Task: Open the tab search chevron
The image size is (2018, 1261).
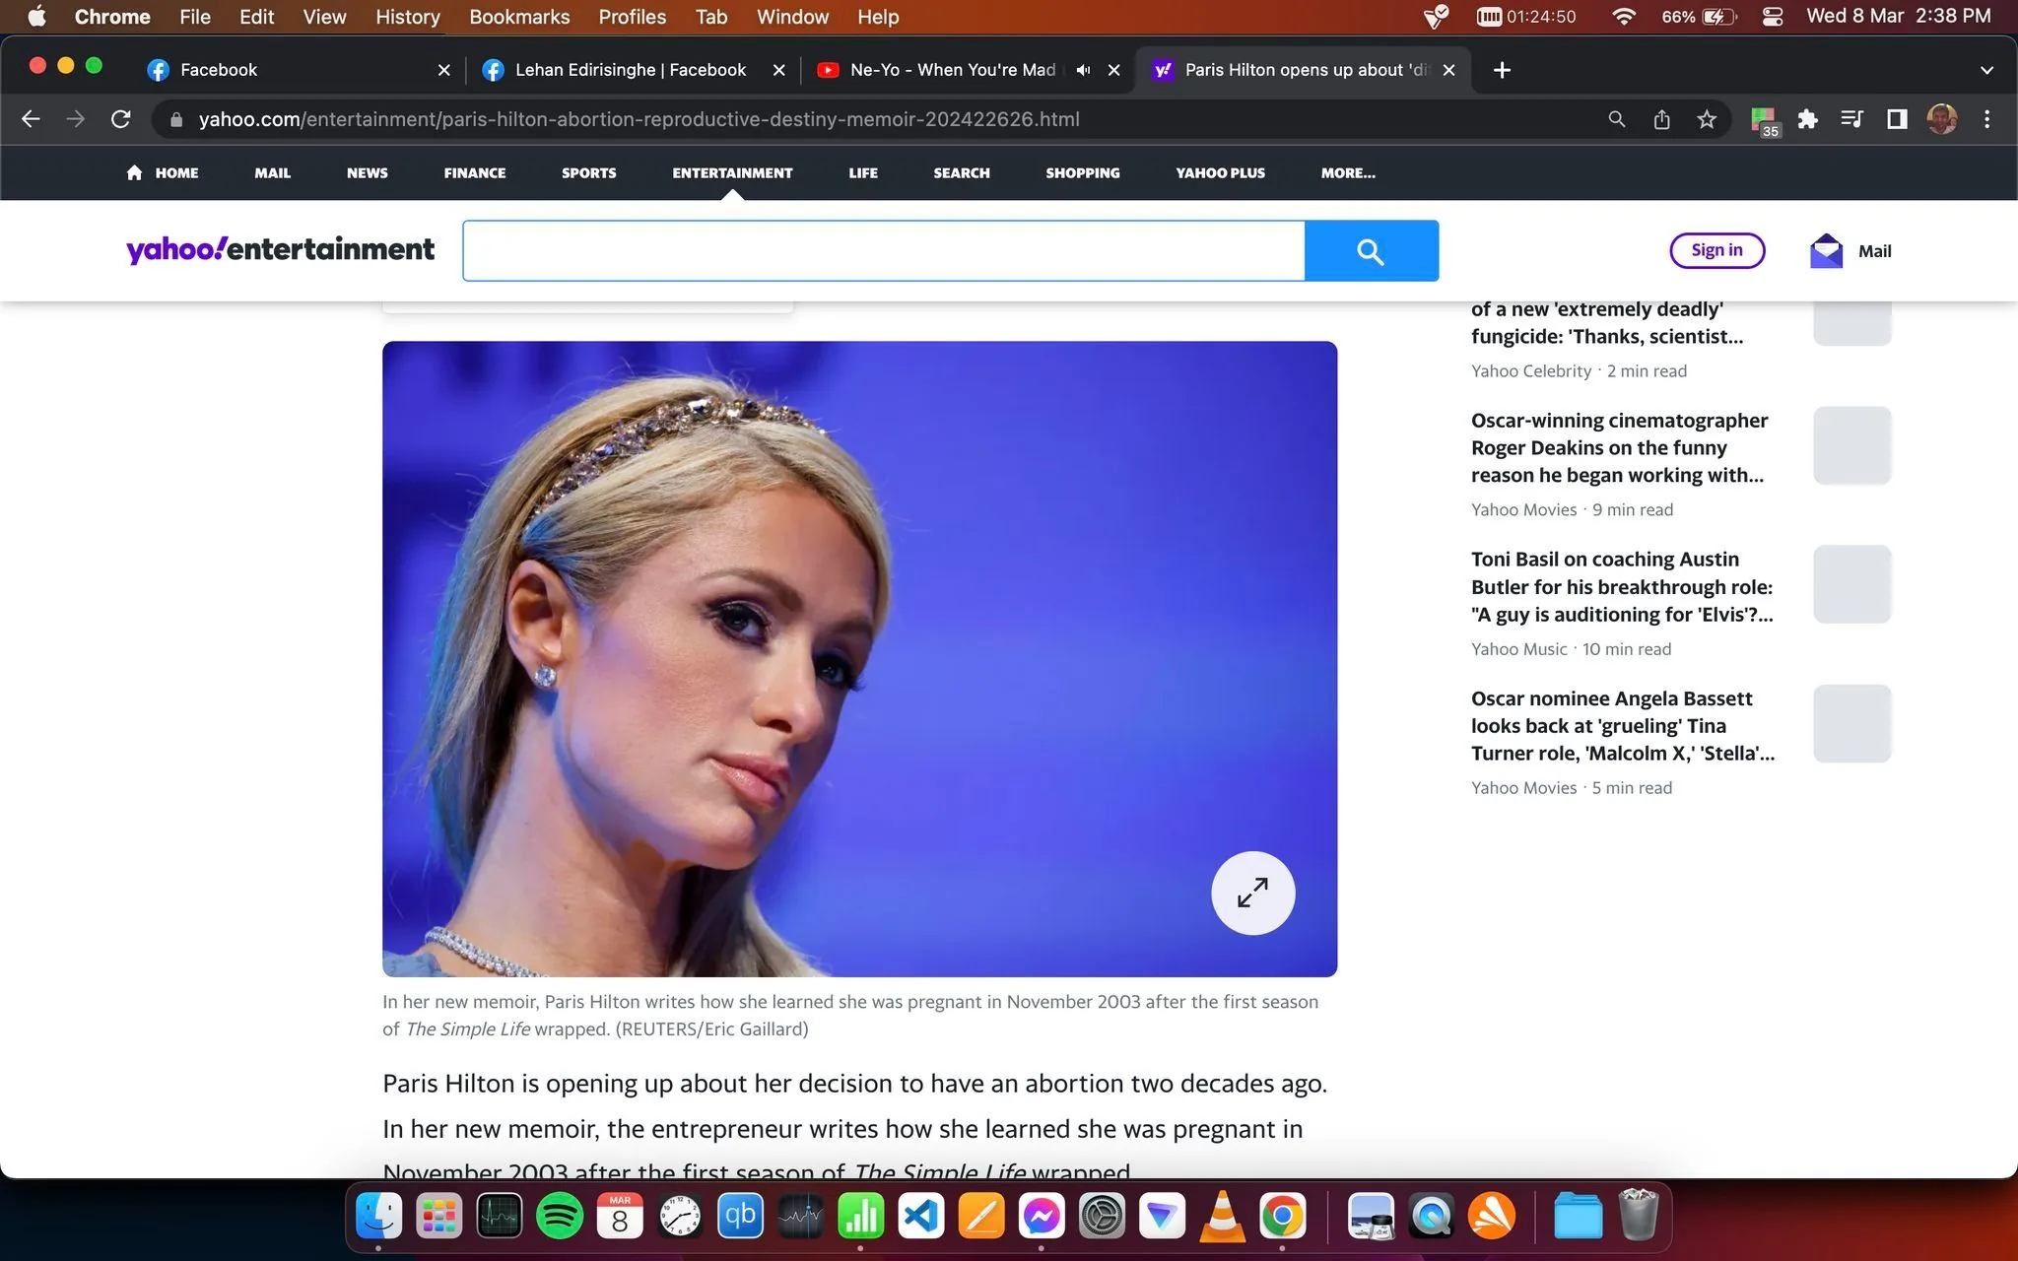Action: coord(1986,69)
